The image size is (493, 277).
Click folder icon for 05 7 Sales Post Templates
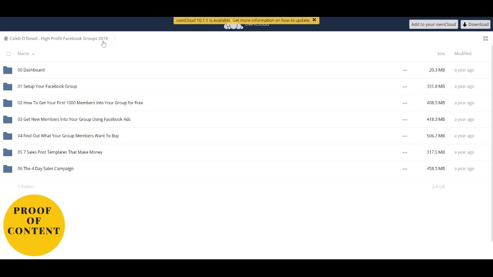tap(8, 152)
